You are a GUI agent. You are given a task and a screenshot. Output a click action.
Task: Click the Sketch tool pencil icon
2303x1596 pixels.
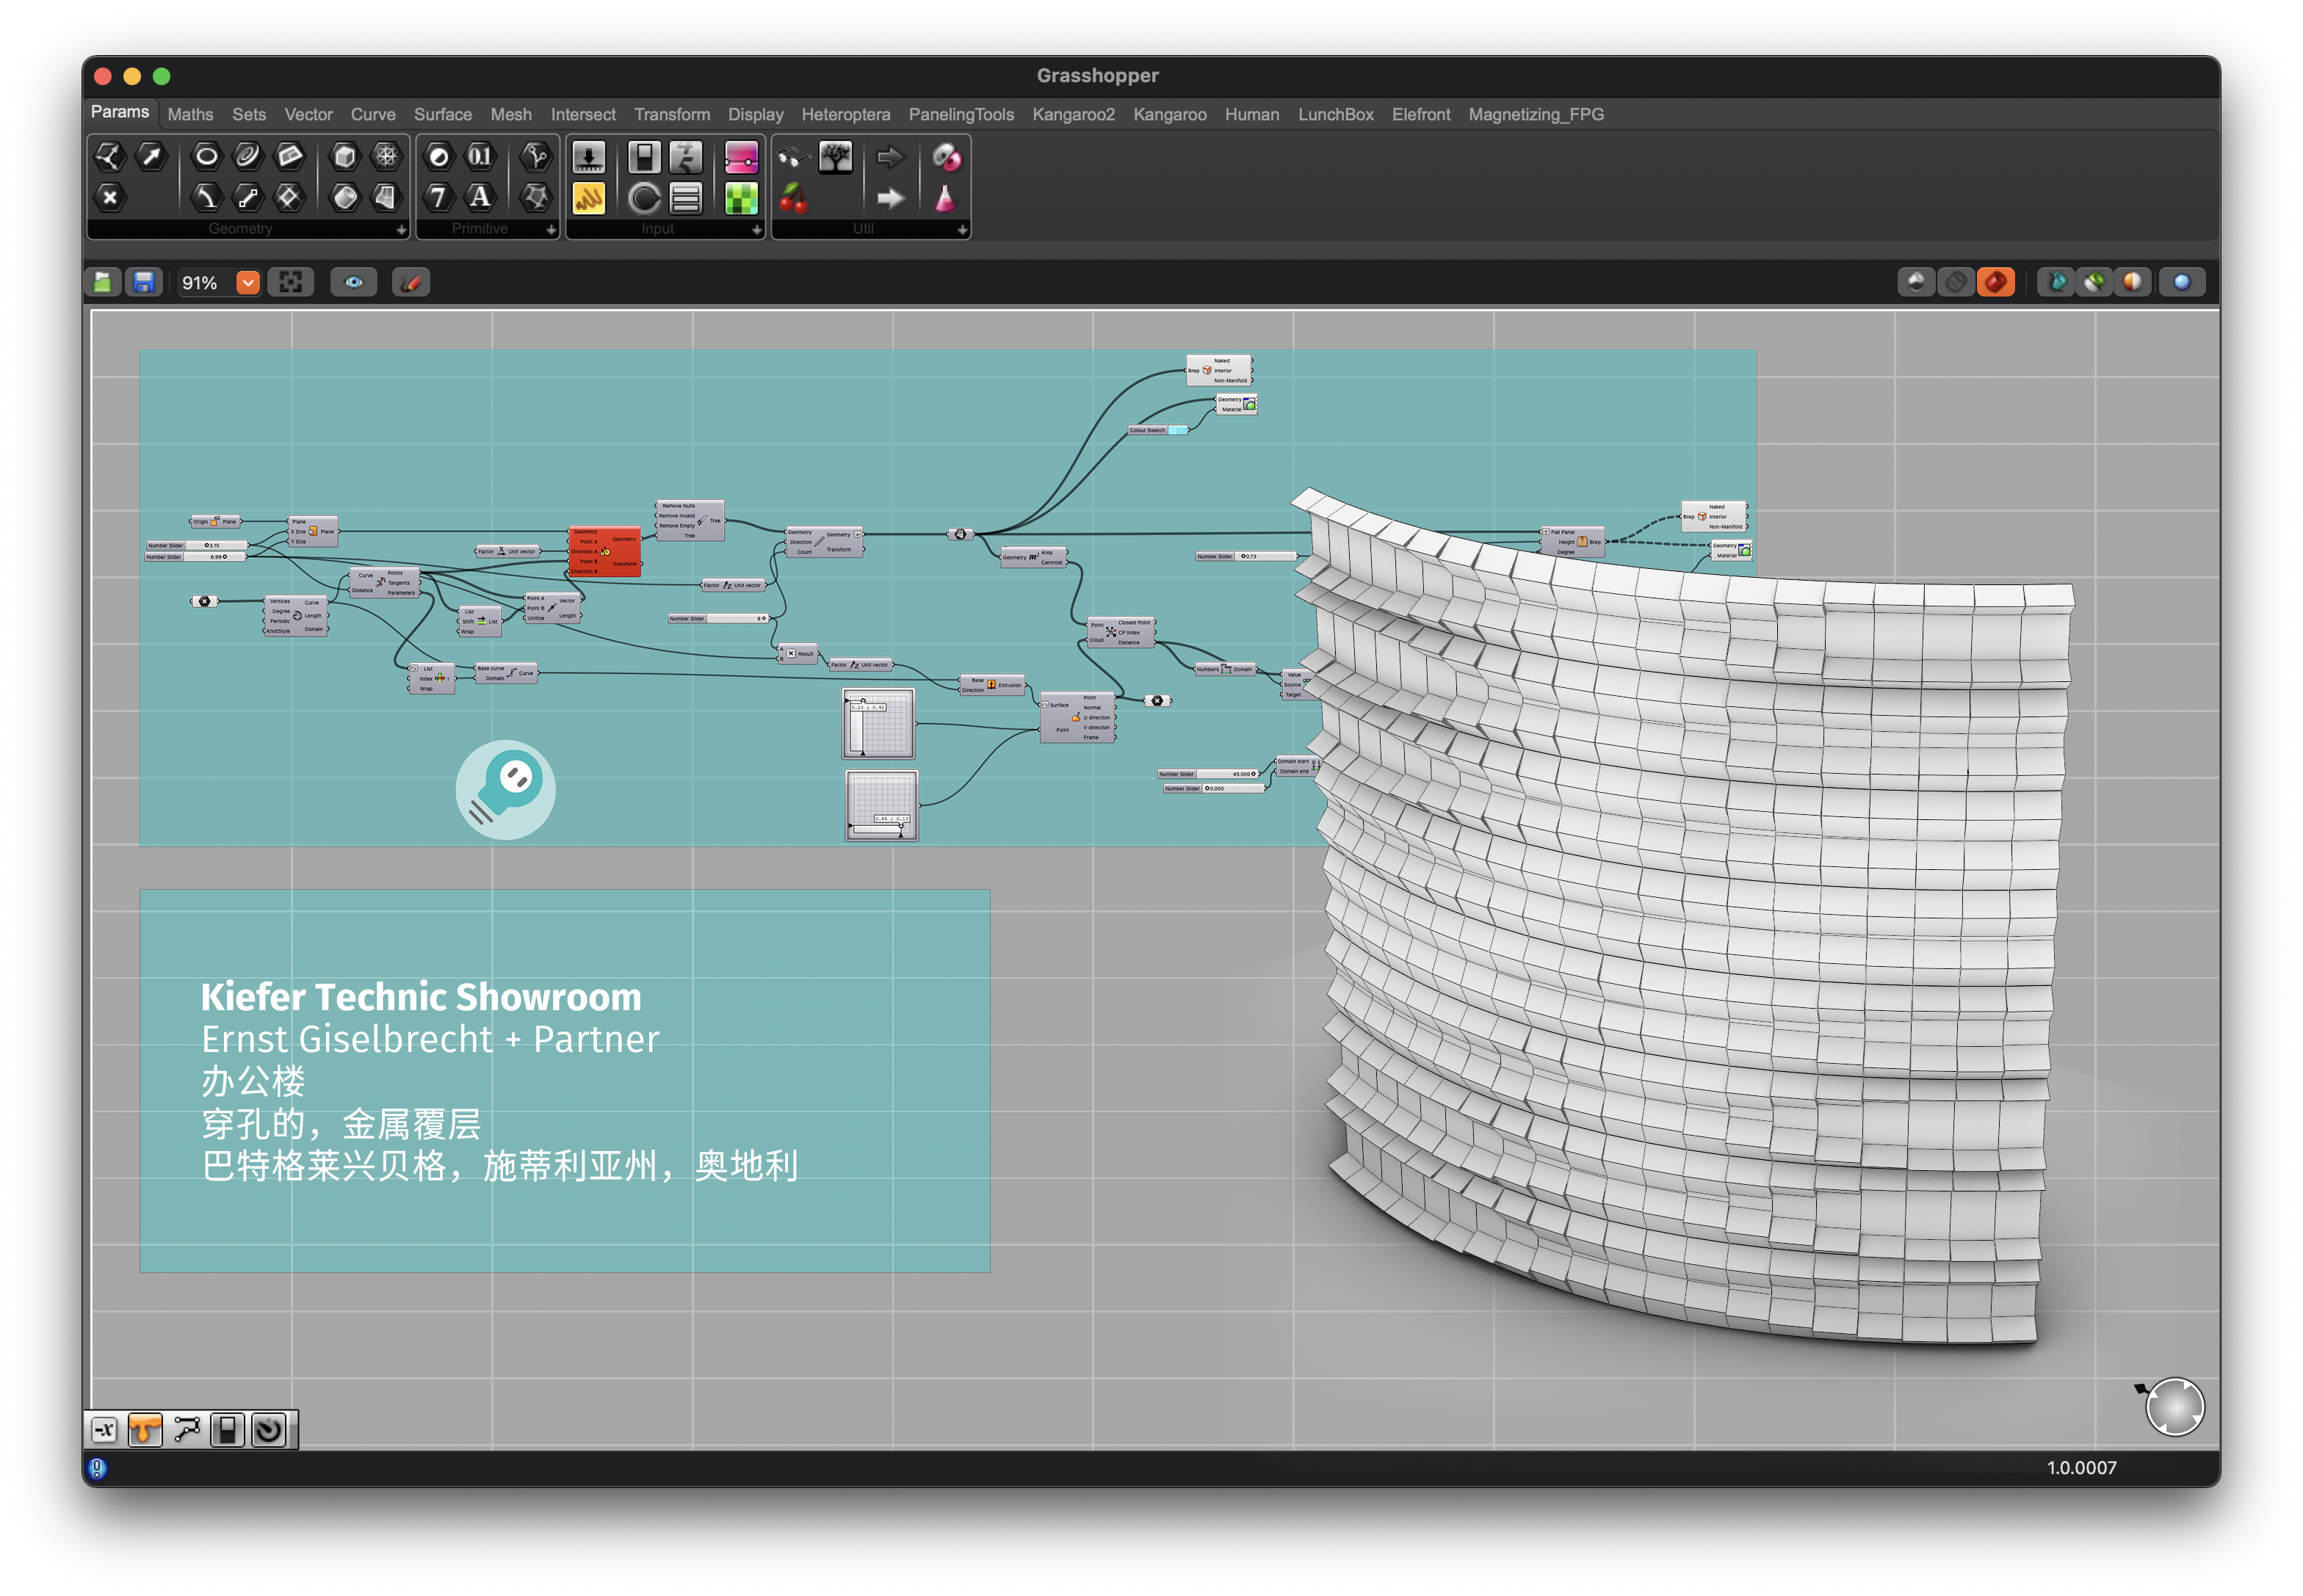411,283
